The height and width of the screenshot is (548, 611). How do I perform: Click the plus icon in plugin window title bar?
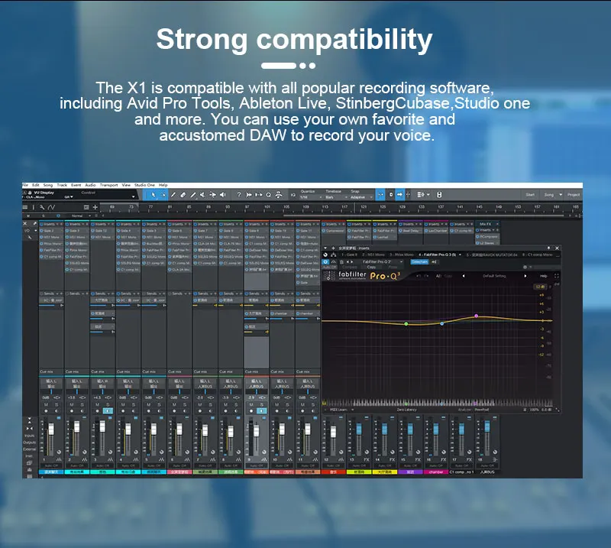click(333, 248)
